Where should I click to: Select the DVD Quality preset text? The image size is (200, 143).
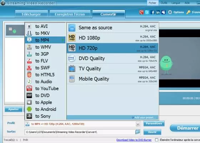[92, 58]
